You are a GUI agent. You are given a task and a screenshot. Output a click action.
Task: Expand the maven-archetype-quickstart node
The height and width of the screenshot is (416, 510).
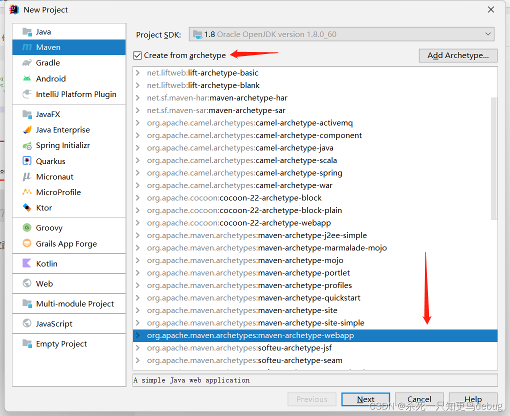click(x=138, y=298)
